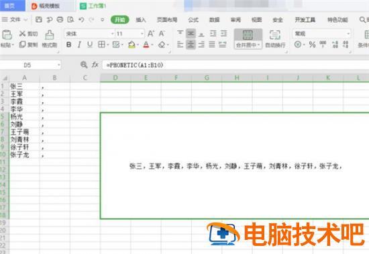This screenshot has width=369, height=254.
Task: Open the font size 11 dropdown
Action: 142,34
